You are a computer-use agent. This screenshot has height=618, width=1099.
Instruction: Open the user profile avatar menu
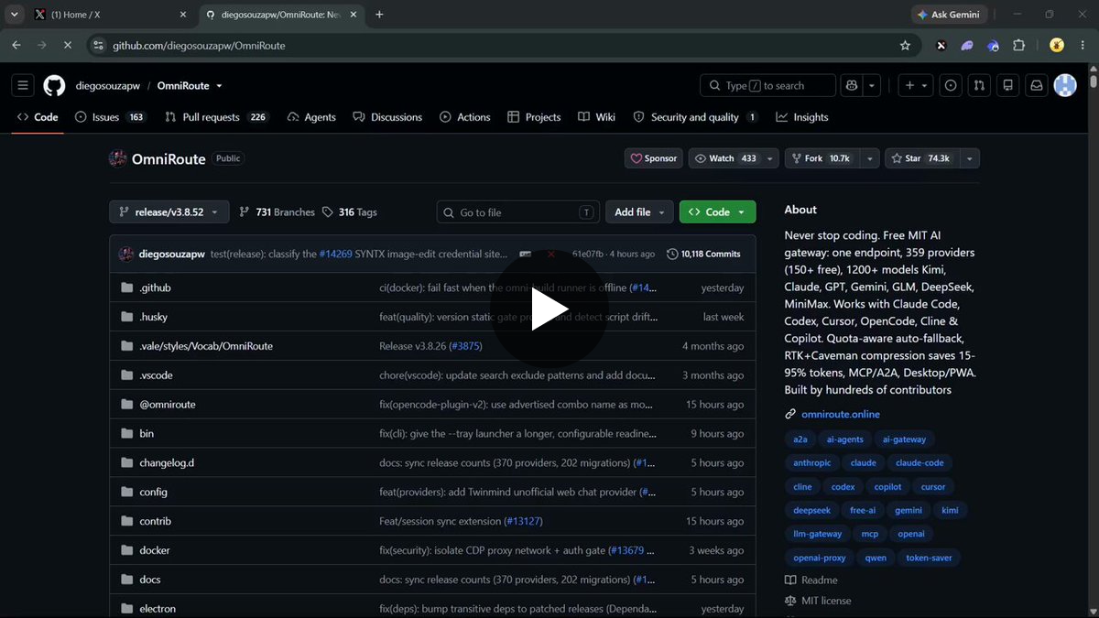(1065, 86)
